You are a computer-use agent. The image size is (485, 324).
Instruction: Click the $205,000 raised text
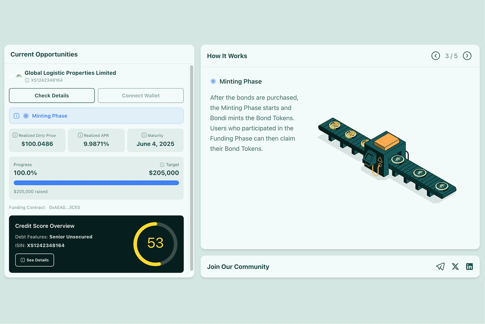[x=30, y=191]
